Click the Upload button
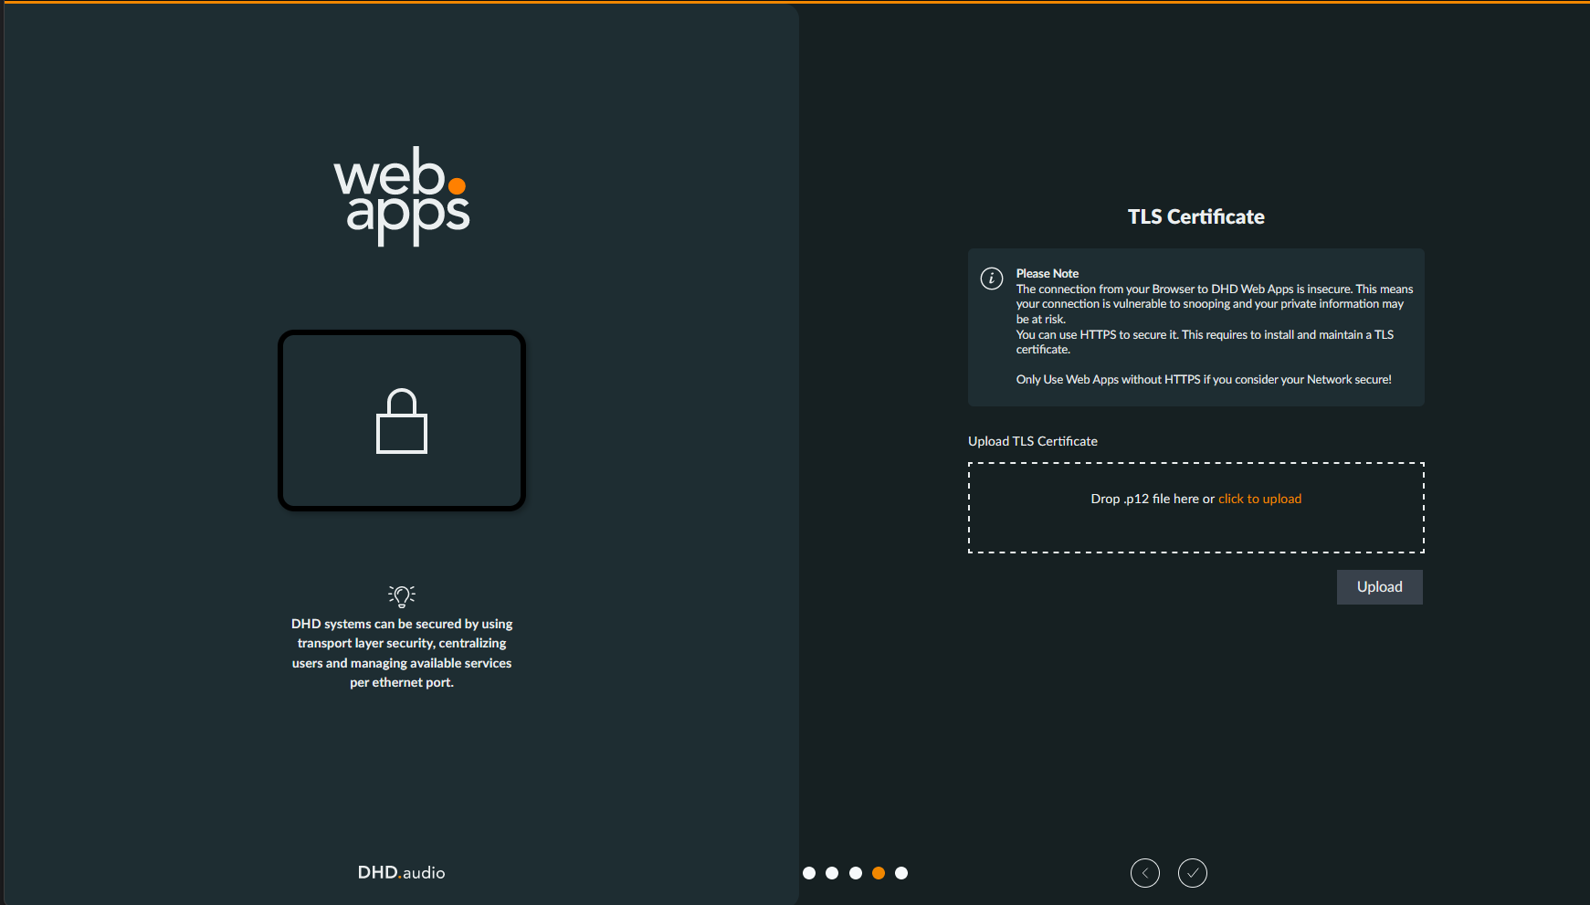The image size is (1590, 905). click(x=1379, y=587)
